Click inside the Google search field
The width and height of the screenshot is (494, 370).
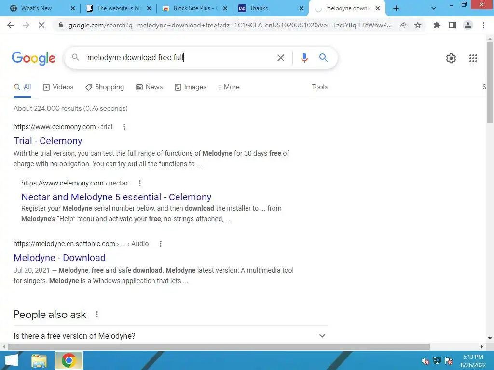179,58
